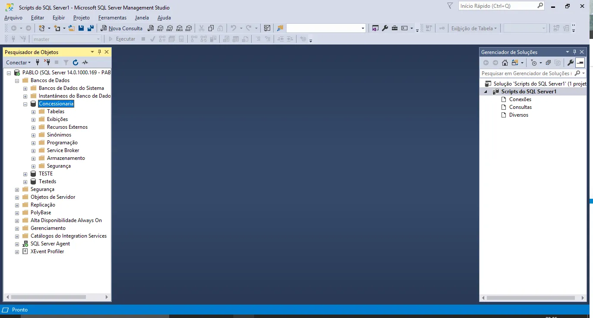
Task: Toggle Solution Explorer auto-hide pin
Action: click(x=574, y=52)
